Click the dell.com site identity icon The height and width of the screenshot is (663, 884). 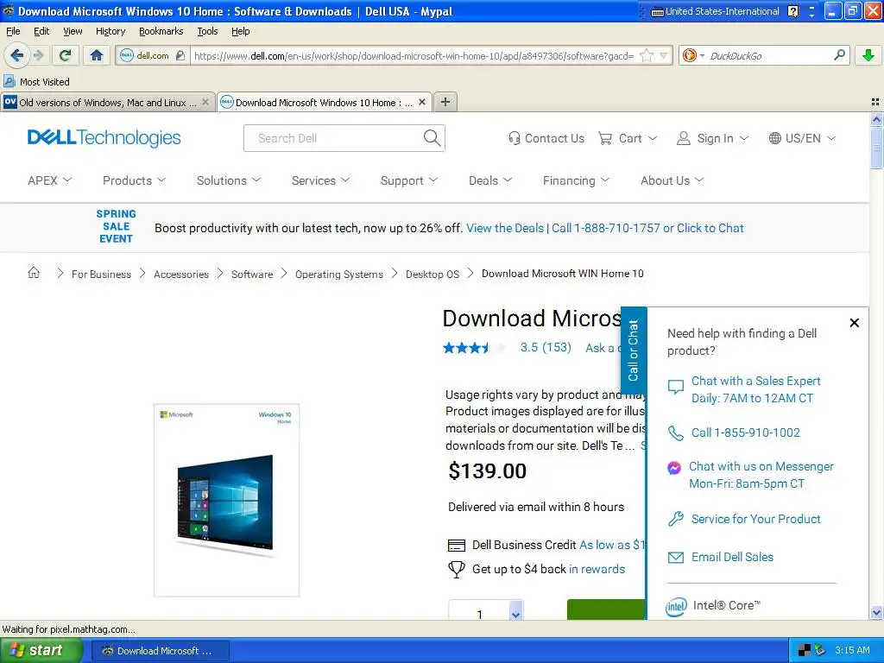pos(127,55)
